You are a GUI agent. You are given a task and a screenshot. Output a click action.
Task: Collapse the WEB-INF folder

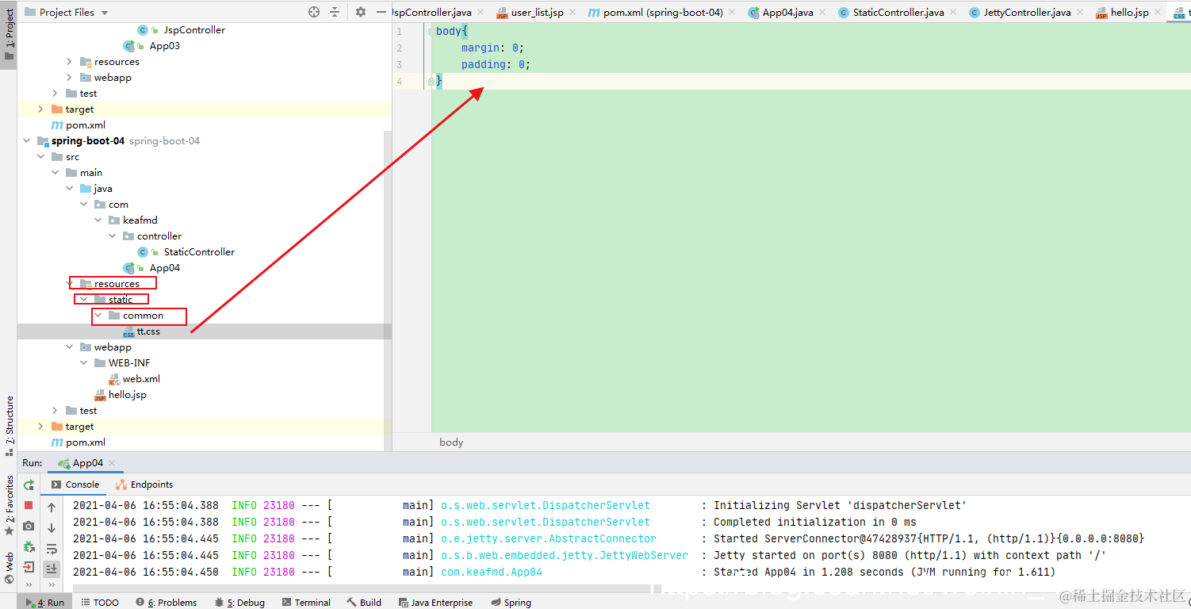point(84,363)
